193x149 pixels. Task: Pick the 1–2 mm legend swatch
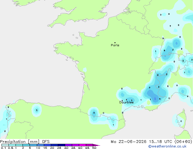pyautogui.click(x=19, y=145)
